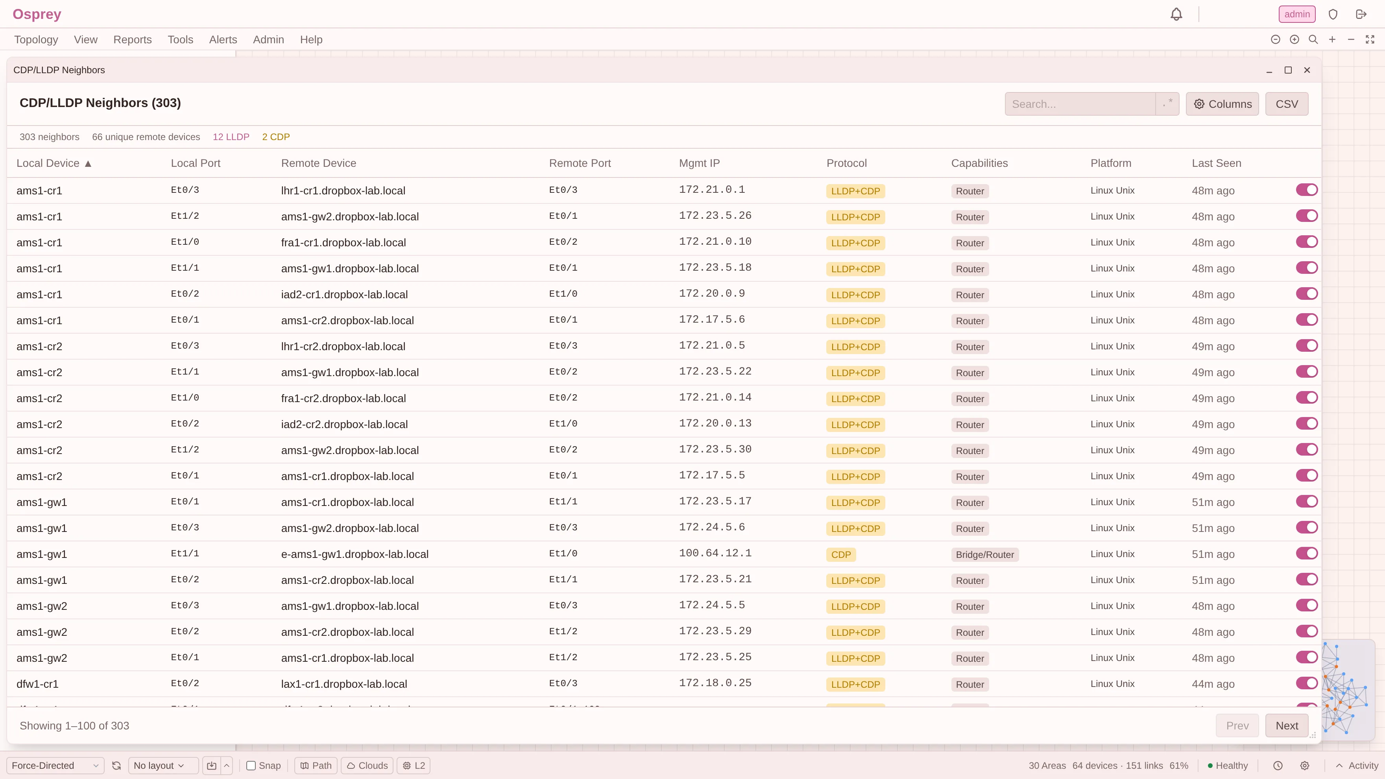
Task: Click the plain minus zoom icon
Action: point(1351,39)
